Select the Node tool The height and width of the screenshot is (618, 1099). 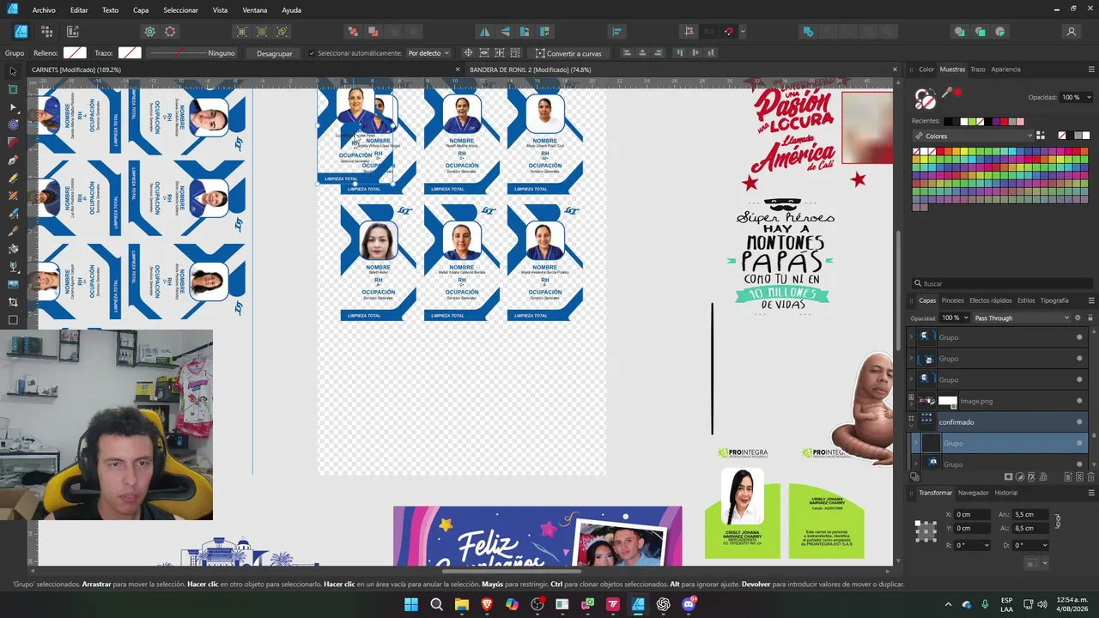[x=13, y=107]
